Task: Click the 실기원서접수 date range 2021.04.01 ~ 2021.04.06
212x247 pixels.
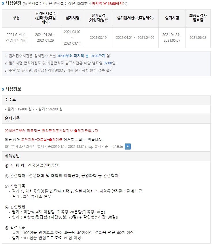Action: 135,38
